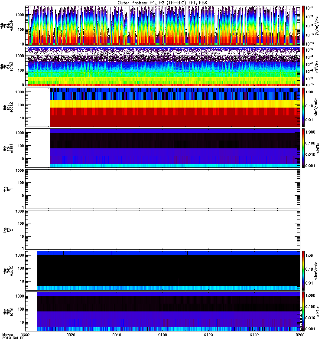
Task: Click the "0040" time axis label
Action: pos(117,334)
